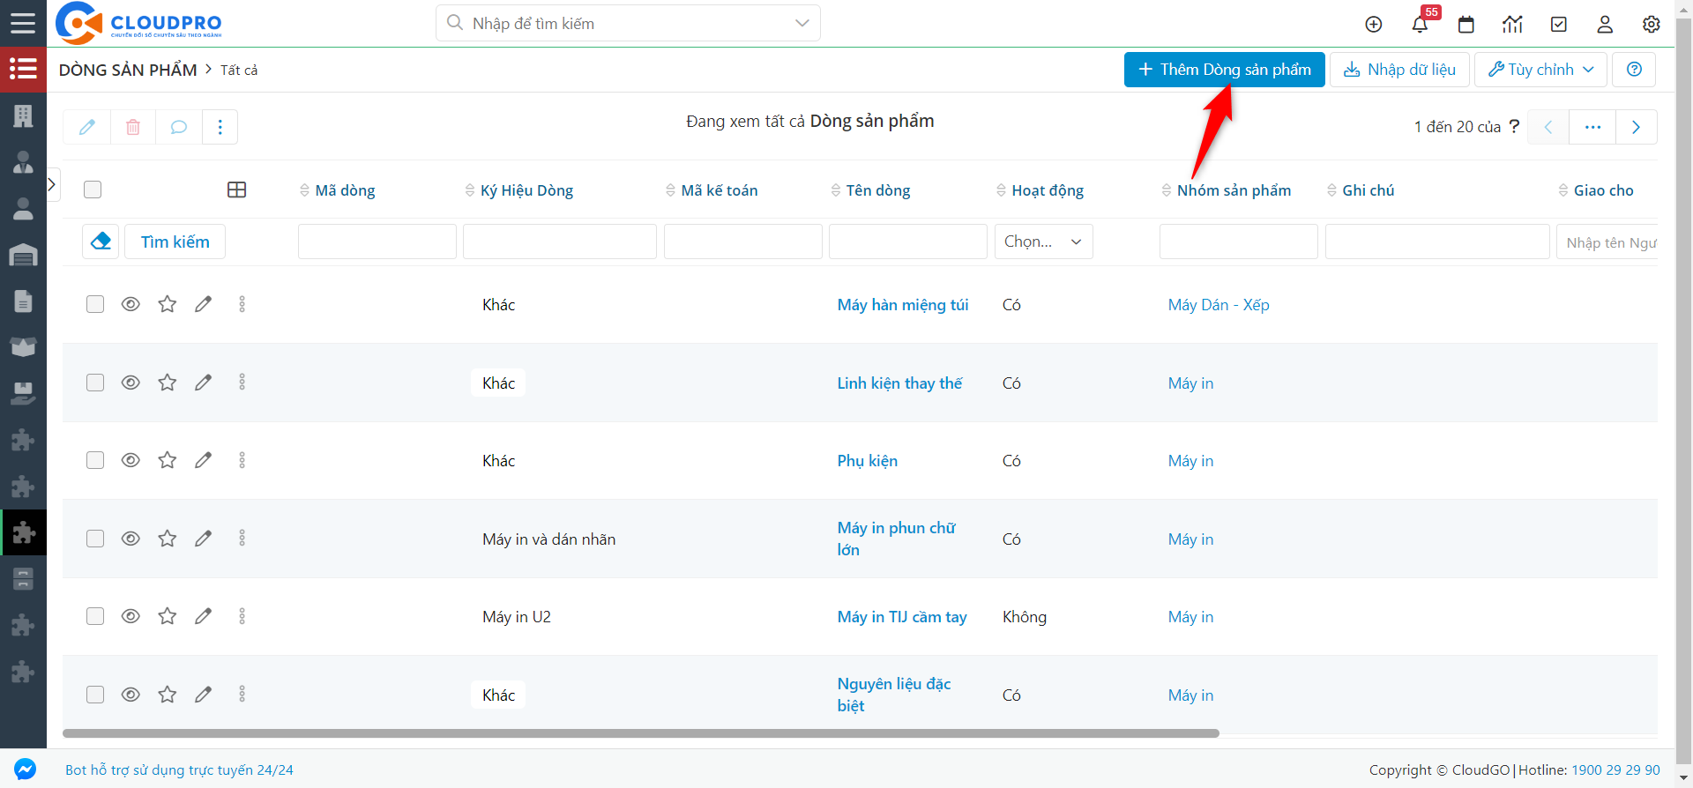
Task: Star the Máy in phun chữ lớn row
Action: tap(168, 539)
